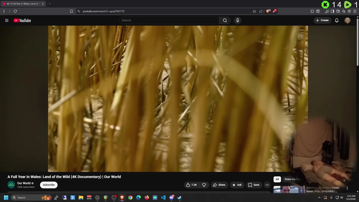Image resolution: width=359 pixels, height=202 pixels.
Task: Open Our World channel avatar
Action: pos(11,185)
